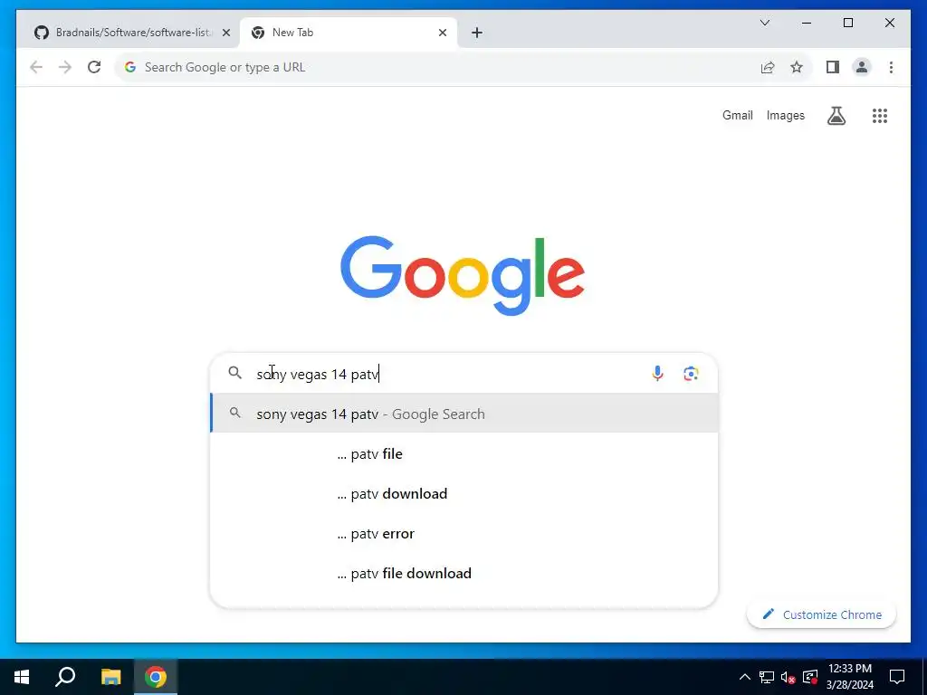This screenshot has height=695, width=927.
Task: Open Google Lens image search icon
Action: pos(691,374)
